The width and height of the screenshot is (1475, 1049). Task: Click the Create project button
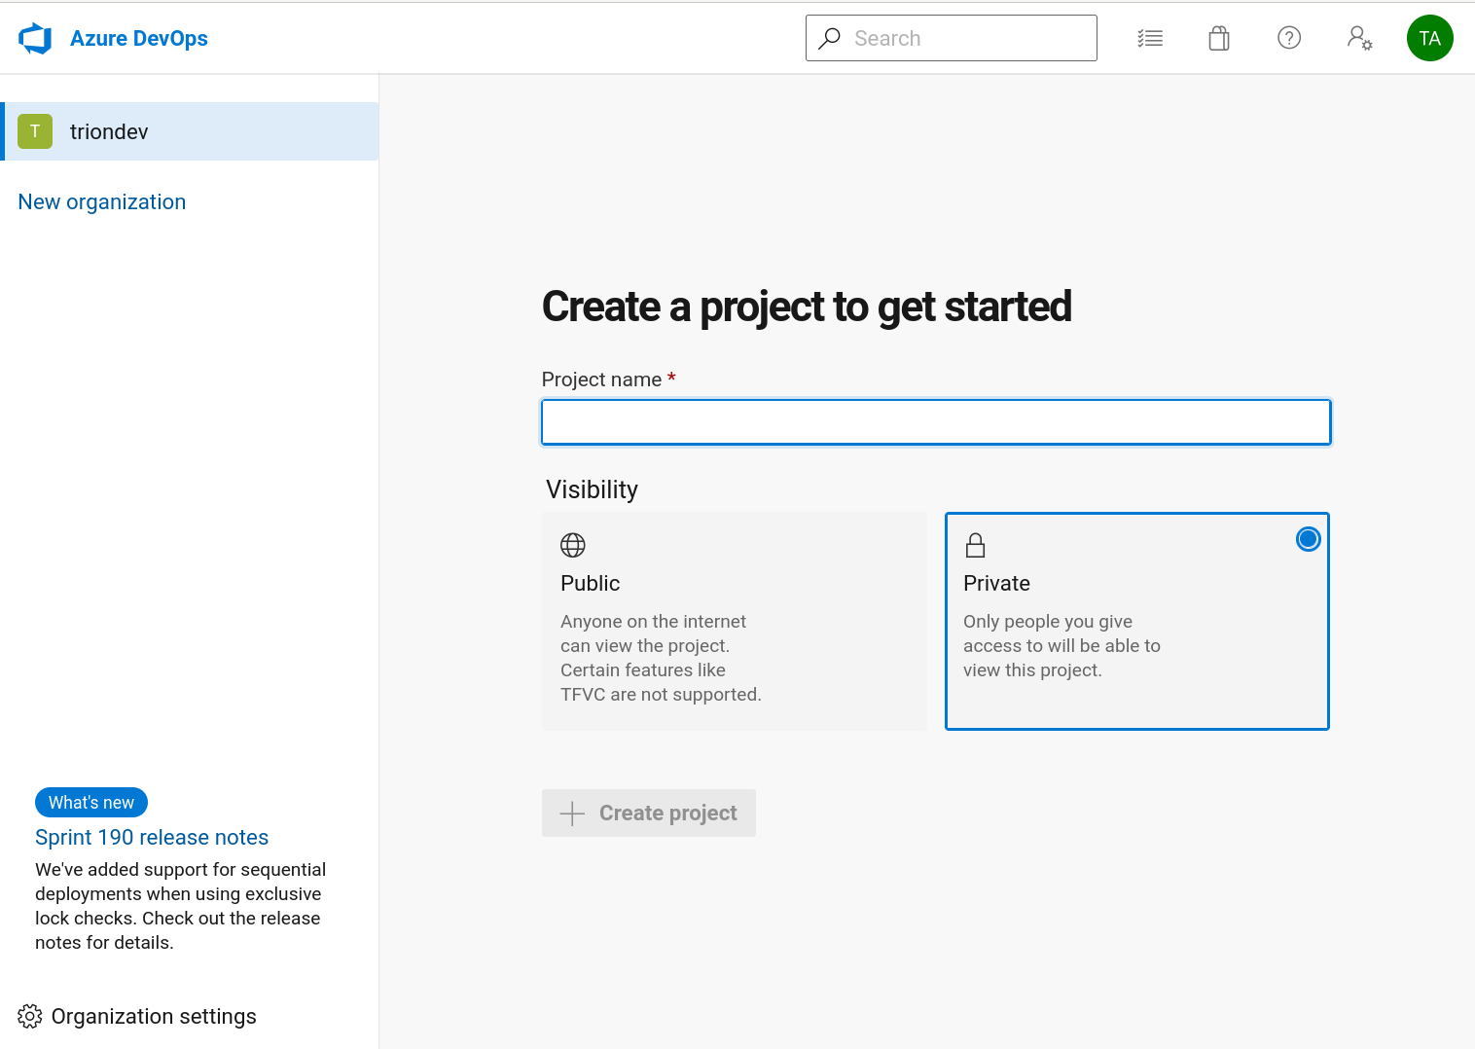tap(649, 813)
